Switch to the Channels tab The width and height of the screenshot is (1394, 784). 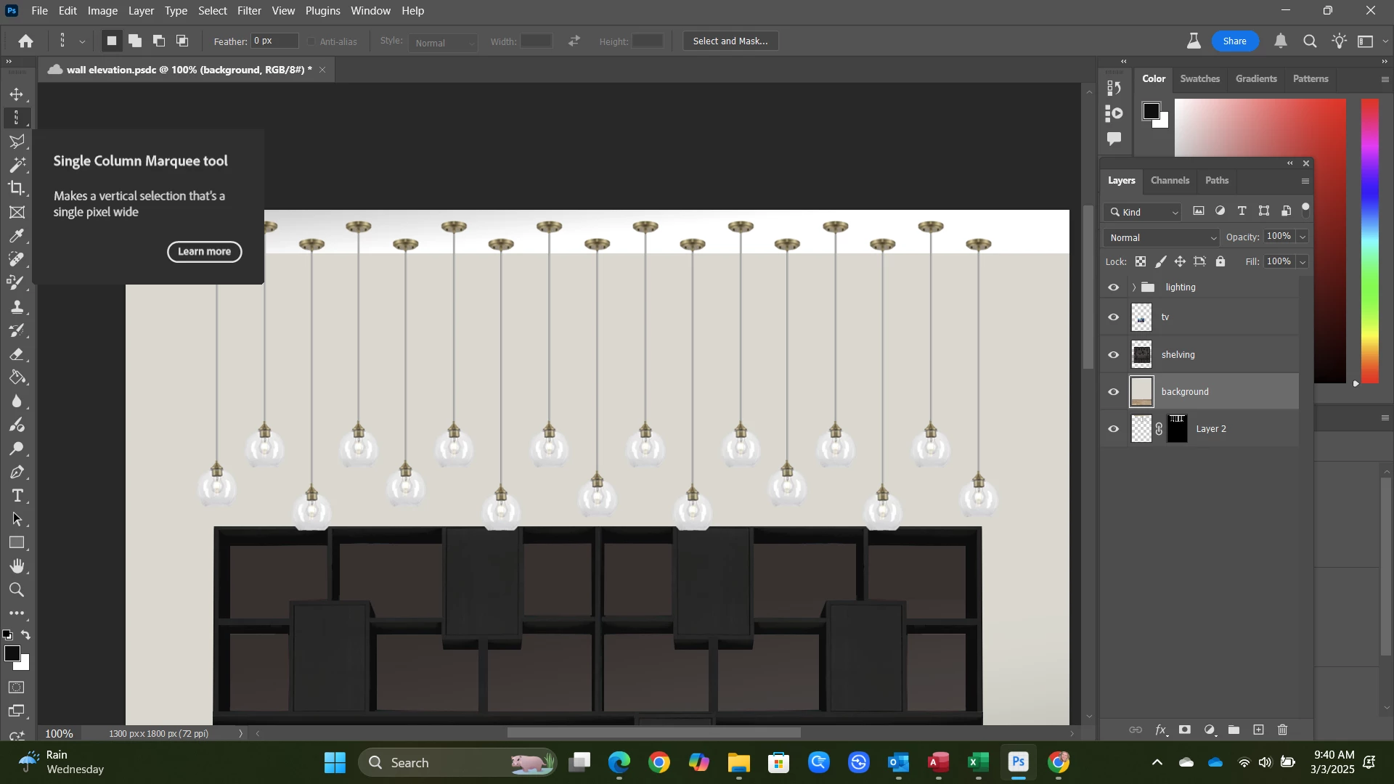[1170, 181]
